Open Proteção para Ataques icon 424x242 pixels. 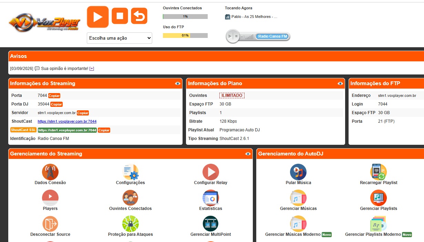click(131, 223)
